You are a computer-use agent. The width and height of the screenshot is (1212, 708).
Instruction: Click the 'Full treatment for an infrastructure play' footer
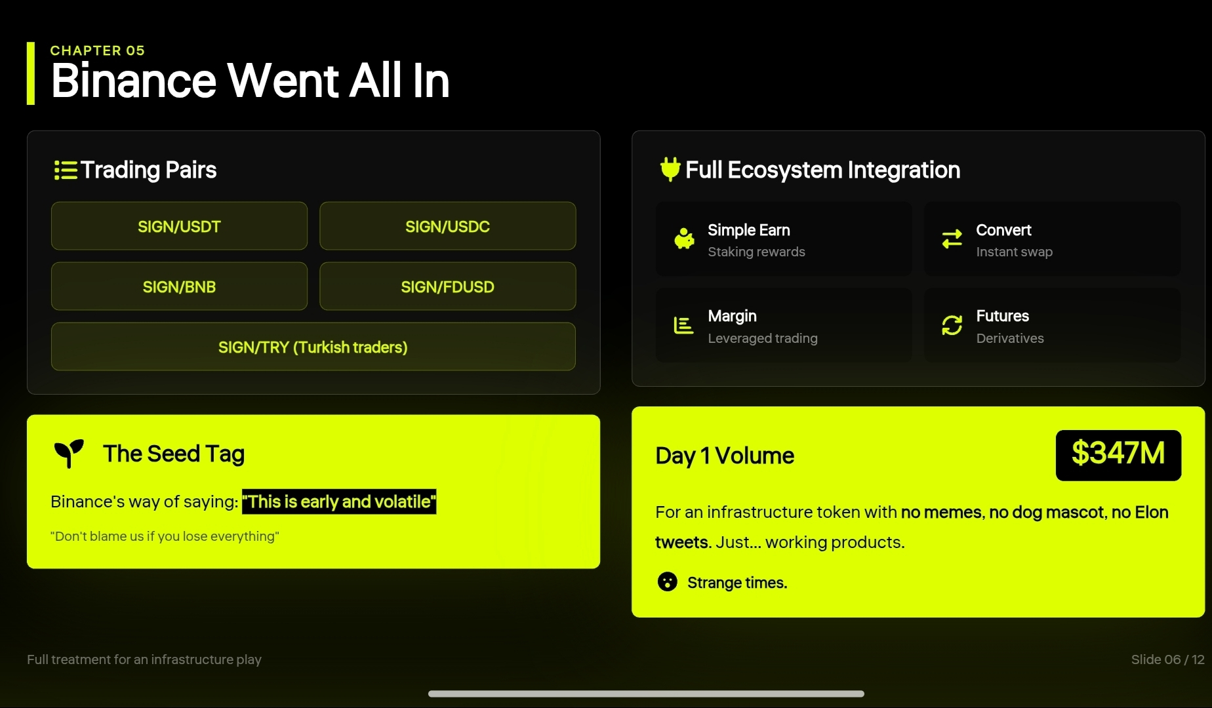point(144,659)
